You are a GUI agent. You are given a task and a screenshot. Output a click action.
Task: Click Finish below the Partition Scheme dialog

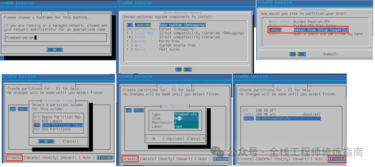tap(105, 158)
